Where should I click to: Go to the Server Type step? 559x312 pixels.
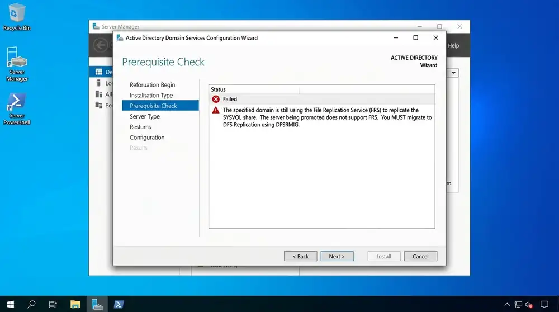click(x=145, y=116)
